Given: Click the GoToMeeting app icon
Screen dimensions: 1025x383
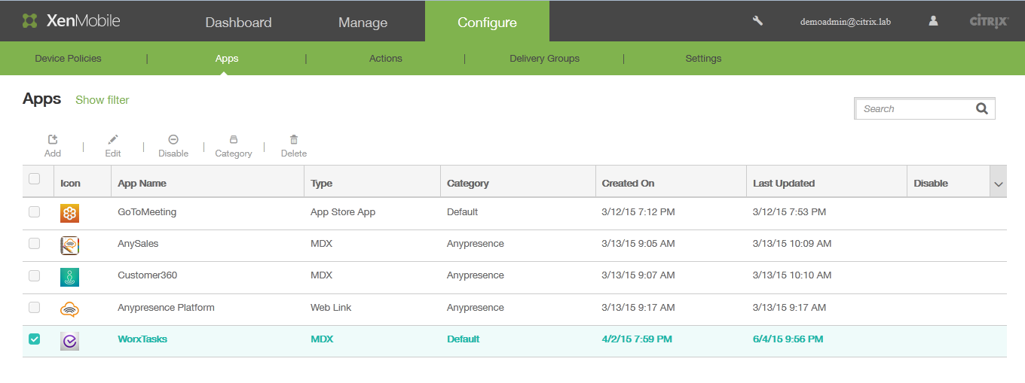Looking at the screenshot, I should 69,213.
